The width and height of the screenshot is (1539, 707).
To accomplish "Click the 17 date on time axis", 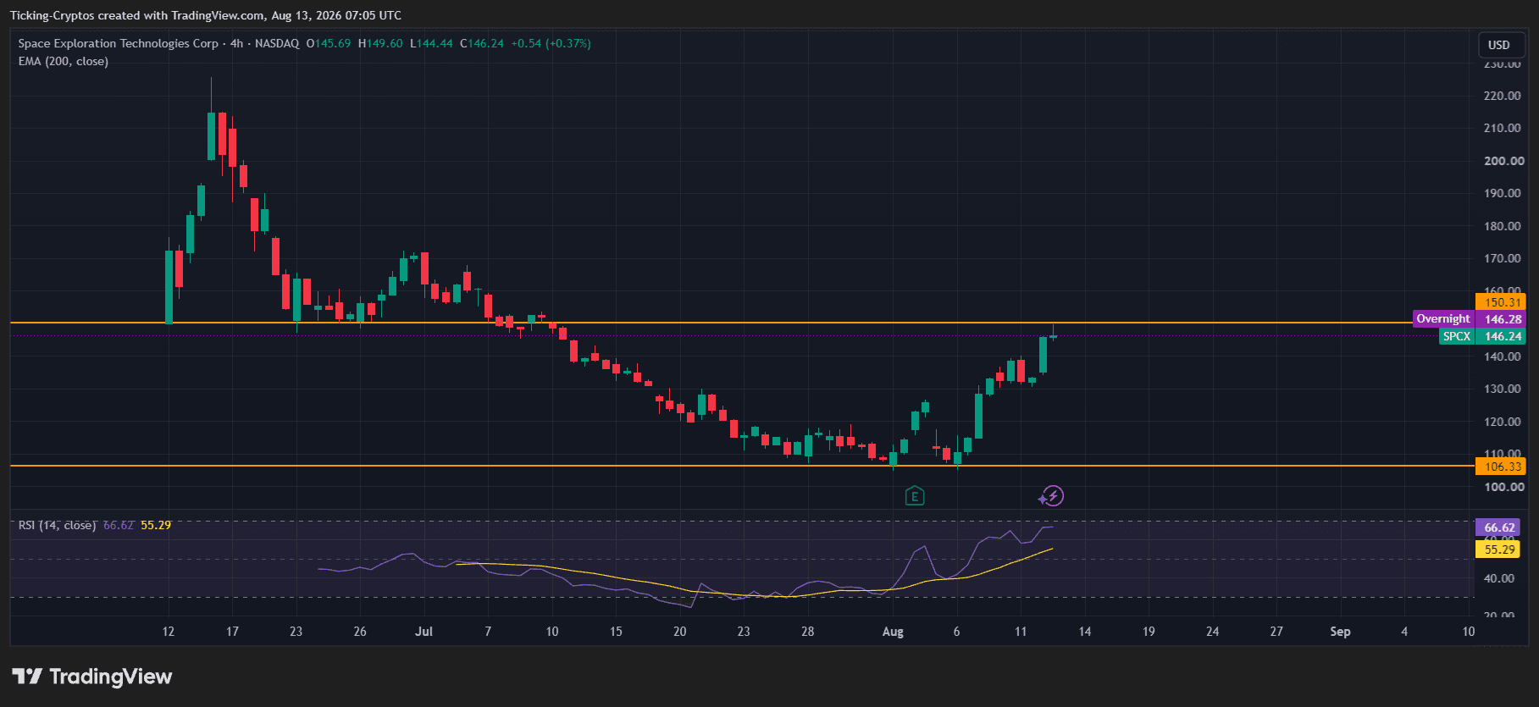I will 232,632.
